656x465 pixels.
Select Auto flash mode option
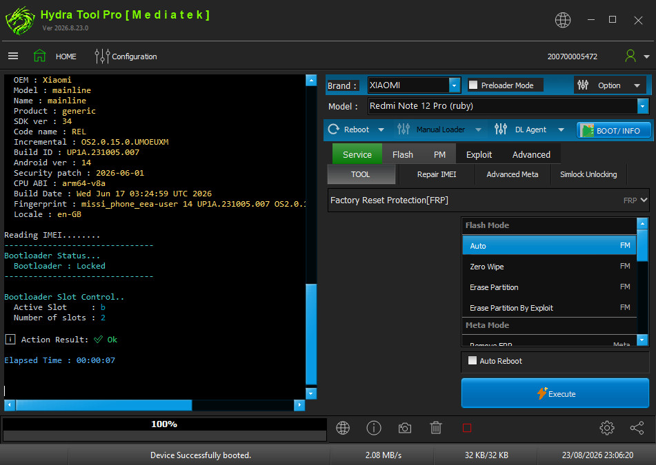(x=549, y=246)
